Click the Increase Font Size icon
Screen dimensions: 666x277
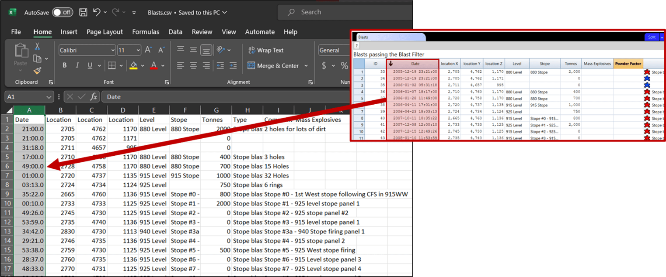148,49
